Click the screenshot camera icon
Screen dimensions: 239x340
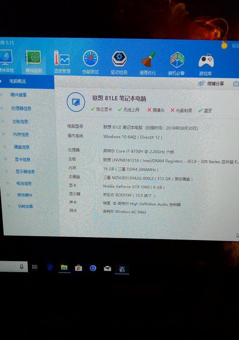point(236,84)
